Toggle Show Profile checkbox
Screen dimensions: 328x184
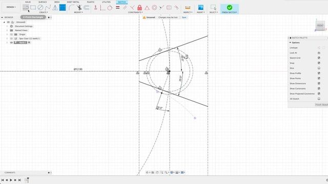(x=319, y=73)
